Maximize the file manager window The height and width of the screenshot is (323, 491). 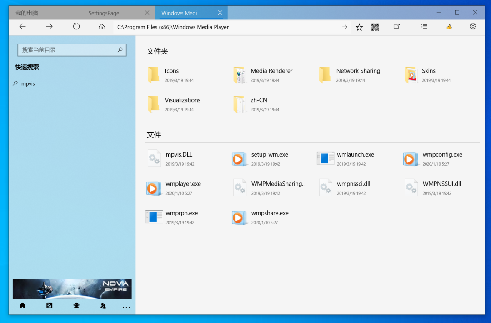point(457,13)
